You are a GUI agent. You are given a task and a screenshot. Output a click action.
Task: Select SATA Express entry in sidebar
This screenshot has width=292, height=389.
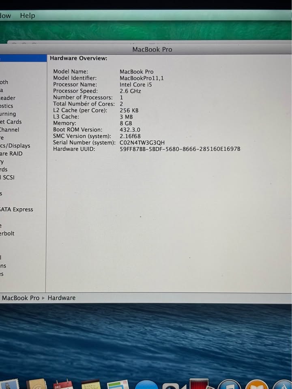[17, 209]
